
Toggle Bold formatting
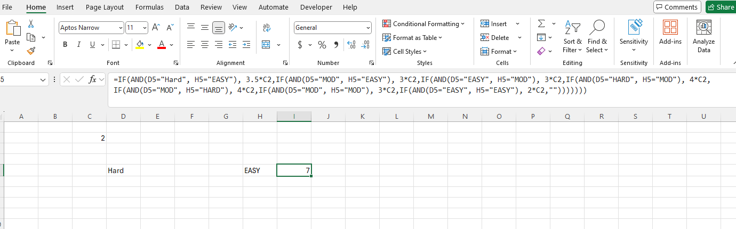pyautogui.click(x=65, y=45)
